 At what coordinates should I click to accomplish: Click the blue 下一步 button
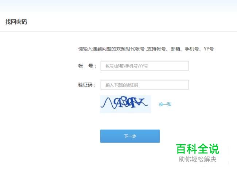130,136
